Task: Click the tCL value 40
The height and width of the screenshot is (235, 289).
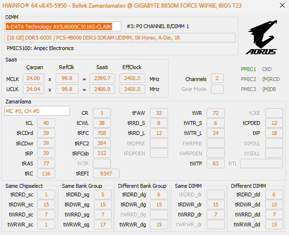Action: pos(46,123)
